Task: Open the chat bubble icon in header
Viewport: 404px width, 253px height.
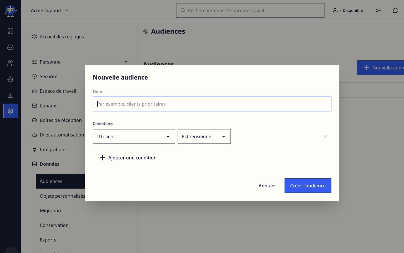Action: point(396,11)
